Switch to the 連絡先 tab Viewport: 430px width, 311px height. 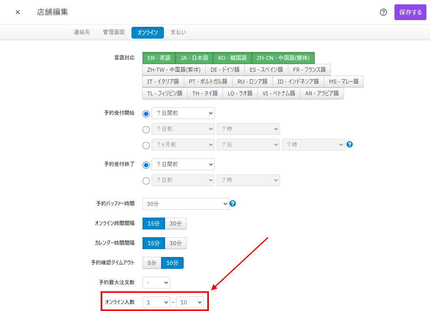point(82,32)
